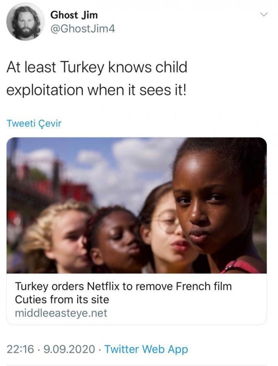Image resolution: width=278 pixels, height=366 pixels.
Task: Click the Twitter Web App source link
Action: coord(146,349)
